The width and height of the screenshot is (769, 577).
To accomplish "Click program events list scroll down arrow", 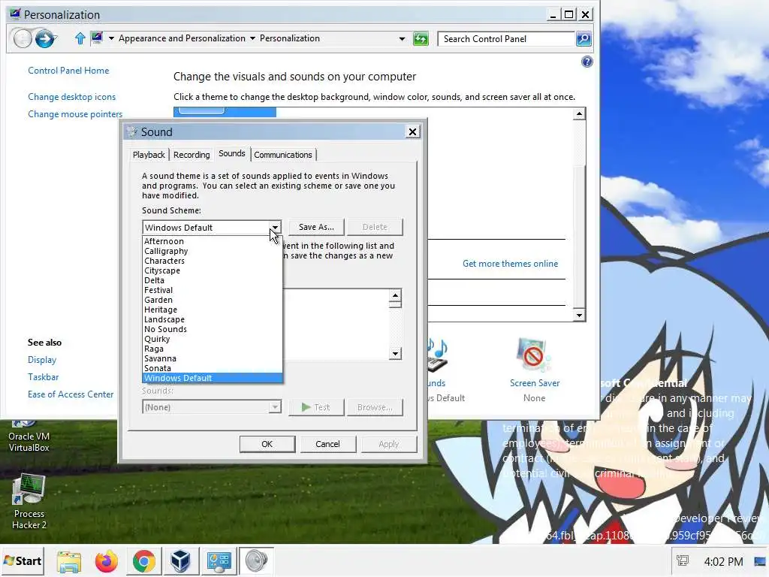I will click(x=395, y=354).
